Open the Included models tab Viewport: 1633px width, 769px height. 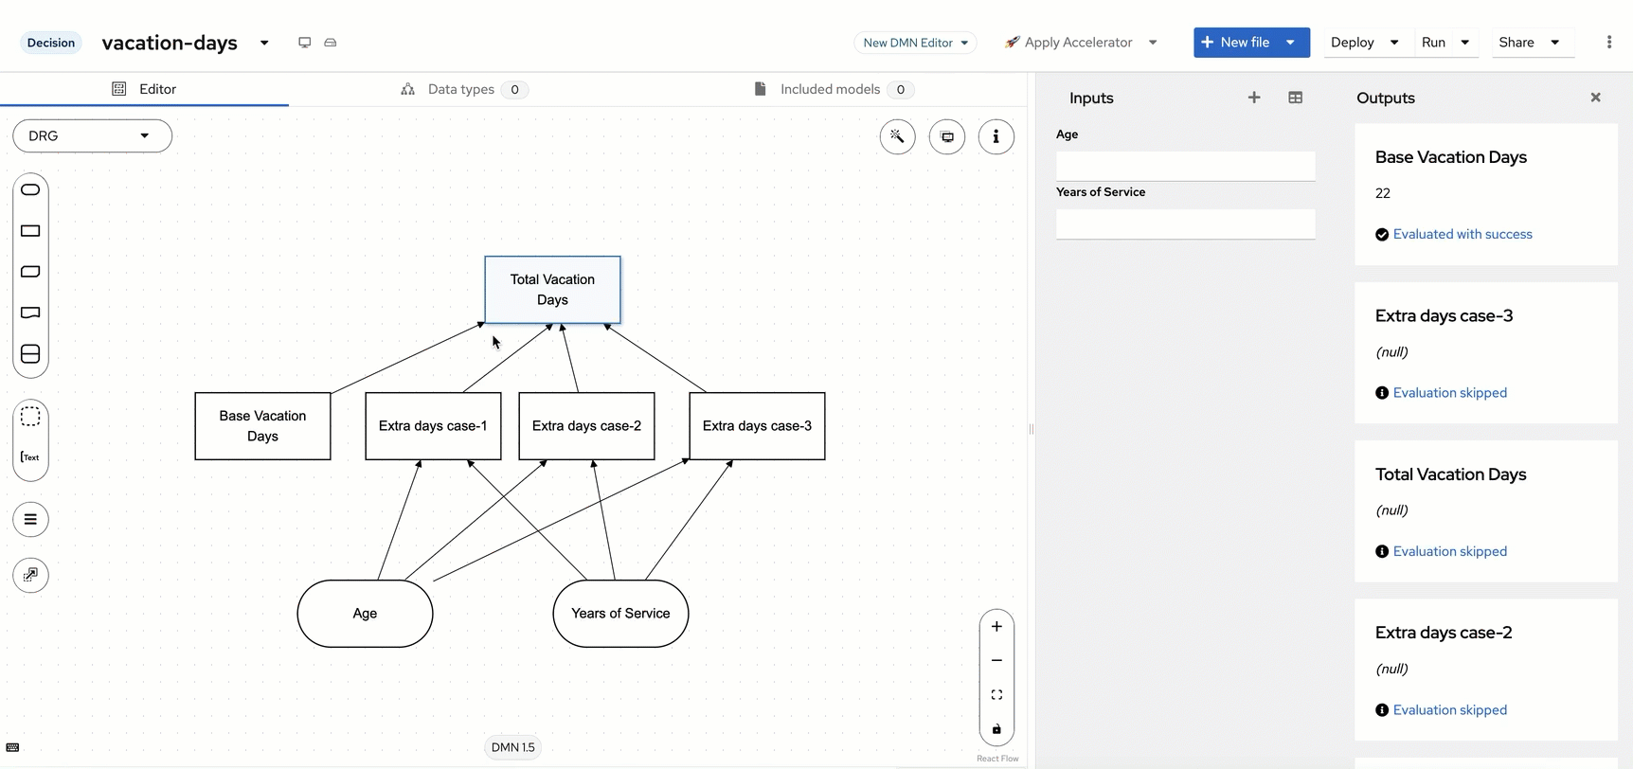[x=830, y=89]
